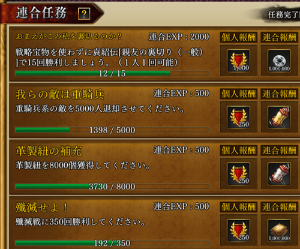300x249 pixels.
Task: Open the 殲滅せよ！ mission title
Action: (41, 208)
